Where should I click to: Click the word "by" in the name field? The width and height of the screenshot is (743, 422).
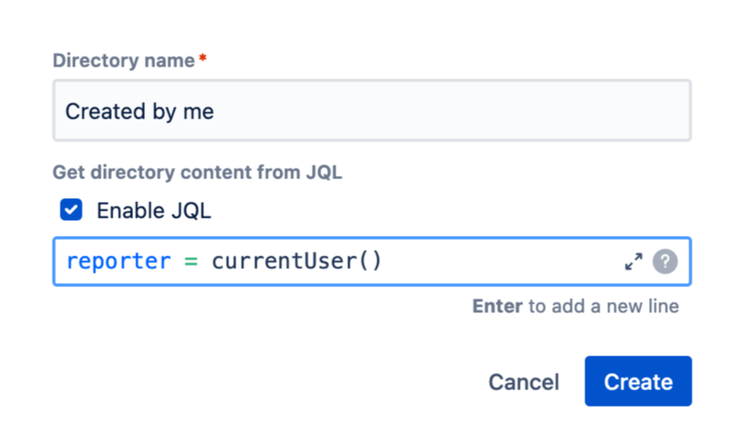pos(158,111)
